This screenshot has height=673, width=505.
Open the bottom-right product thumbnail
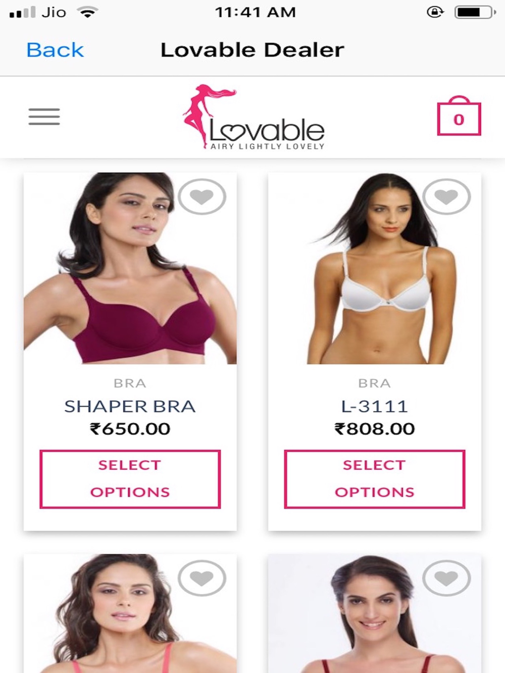pos(375,613)
